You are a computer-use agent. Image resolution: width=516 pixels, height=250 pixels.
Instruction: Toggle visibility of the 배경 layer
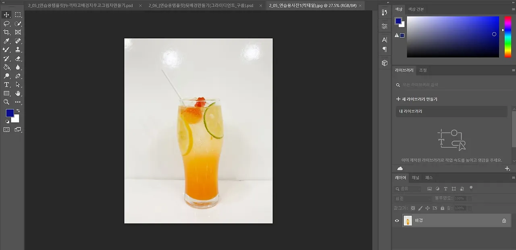(397, 221)
